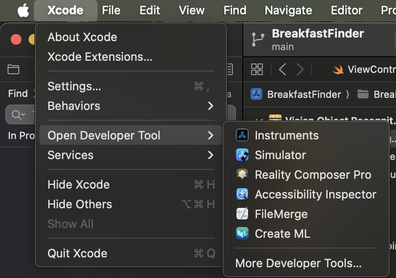Click the Reality Composer Pro icon
The image size is (396, 278).
[242, 175]
